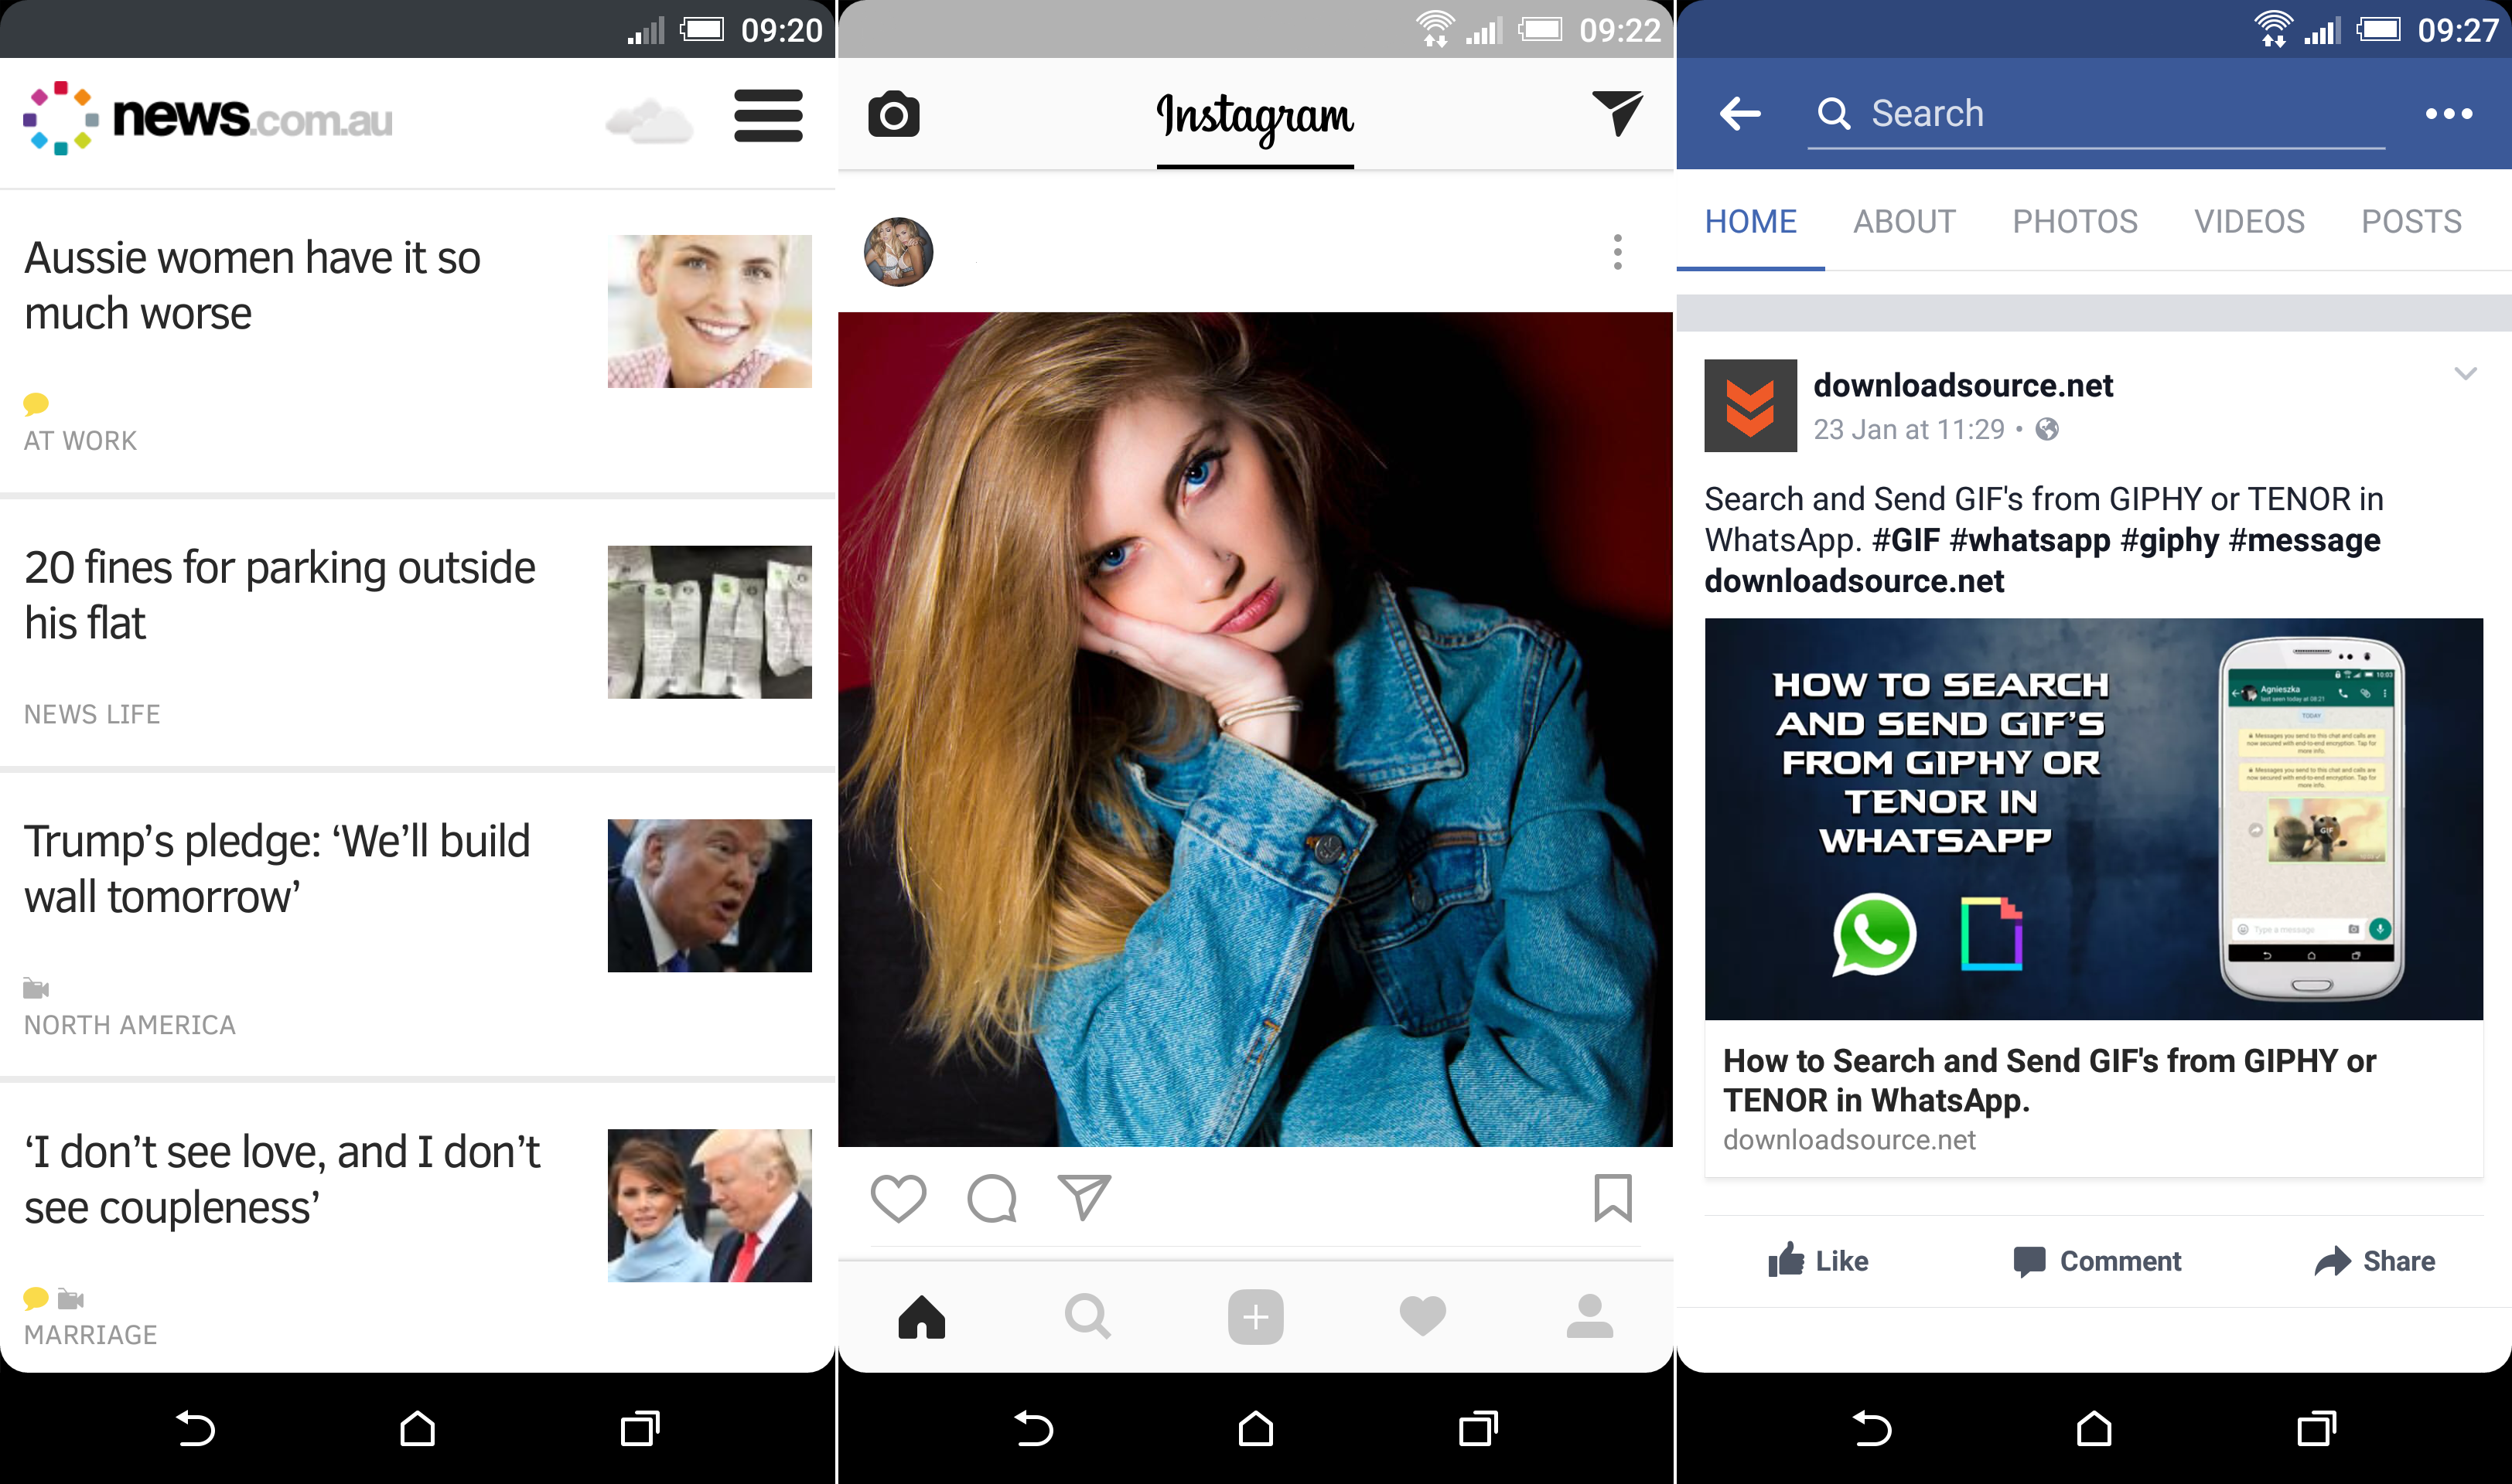
Task: Open '20 fines for parking outside his flat' article
Action: [x=279, y=595]
